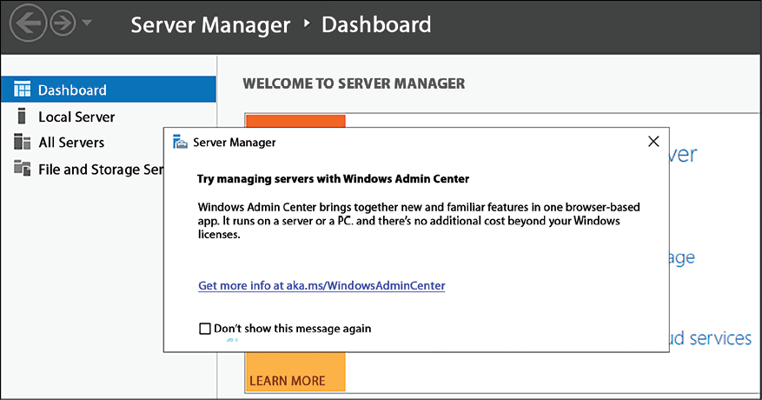Click File and Storage Services icon
762x400 pixels.
coord(22,168)
